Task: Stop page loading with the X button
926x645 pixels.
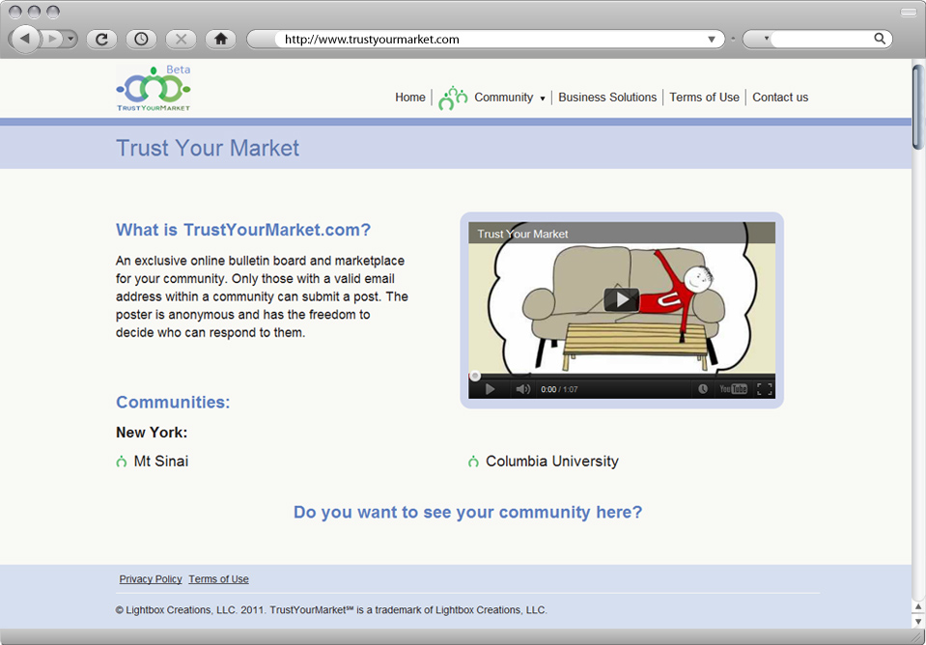Action: pos(181,39)
